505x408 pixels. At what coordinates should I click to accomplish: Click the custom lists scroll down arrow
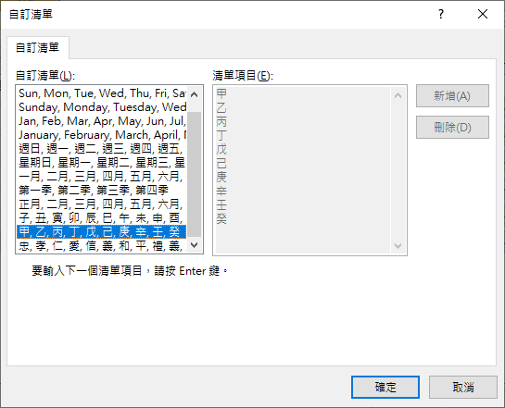click(194, 245)
